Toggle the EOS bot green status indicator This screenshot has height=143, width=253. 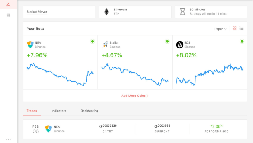click(x=242, y=41)
